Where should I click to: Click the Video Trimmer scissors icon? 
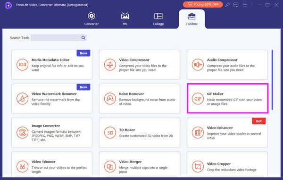click(22, 166)
